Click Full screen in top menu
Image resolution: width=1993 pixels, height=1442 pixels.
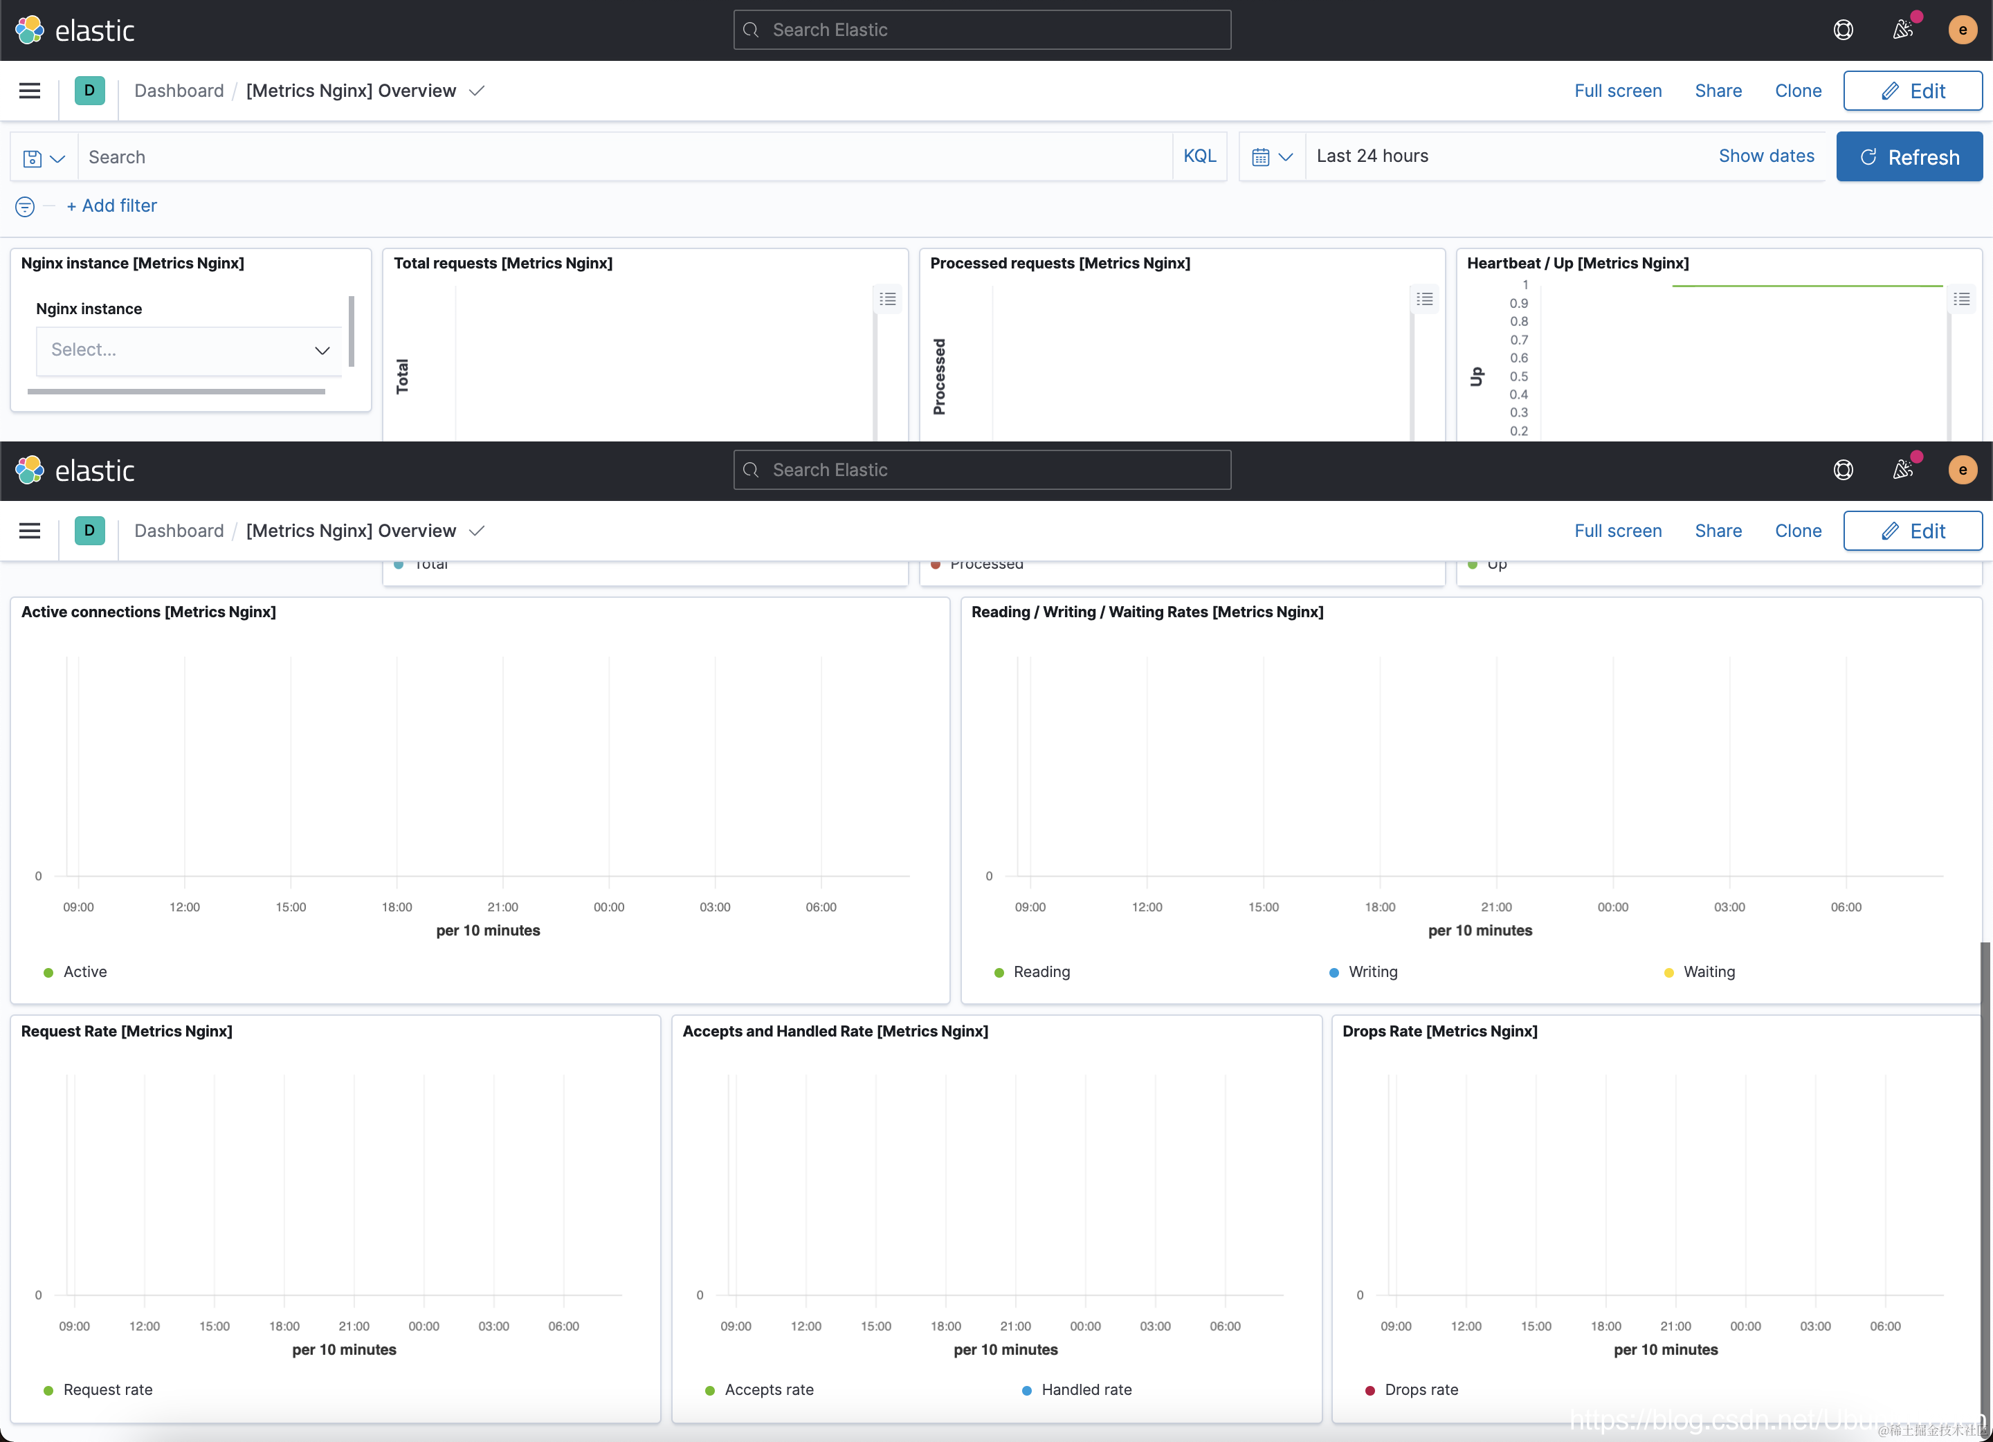[x=1617, y=91]
